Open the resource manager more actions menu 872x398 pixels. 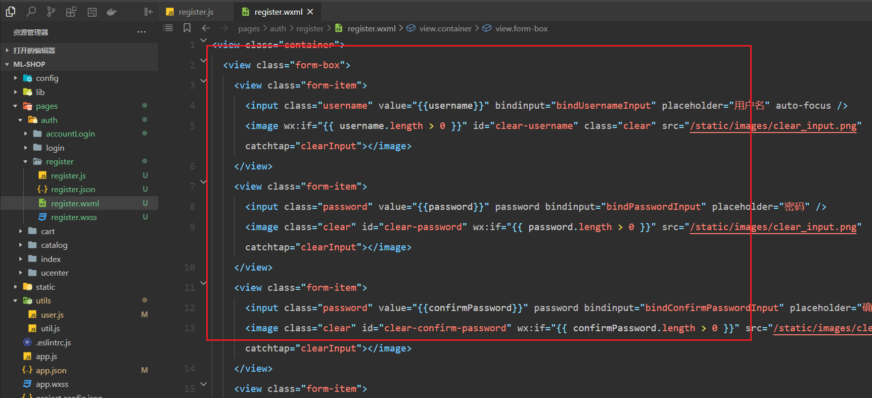pos(142,32)
